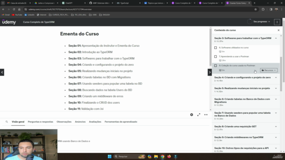Open the video settings gear
The image size is (285, 160).
[191, 115]
